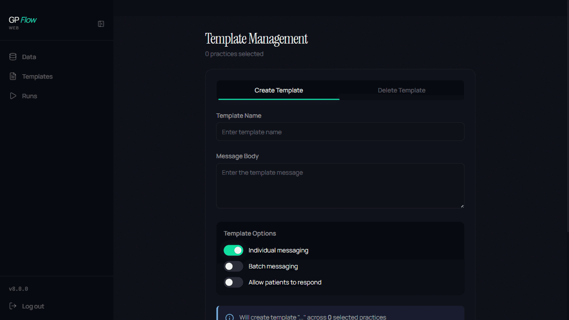Collapse the sidebar panel icon
Screen dimensions: 569x320
tap(101, 24)
